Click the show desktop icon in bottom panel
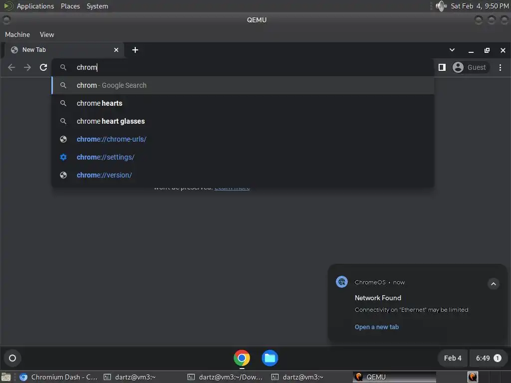 coord(6,377)
